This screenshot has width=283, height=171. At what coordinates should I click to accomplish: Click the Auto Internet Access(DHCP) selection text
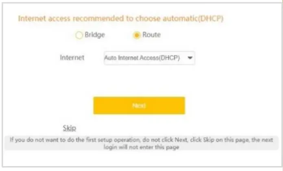click(142, 58)
